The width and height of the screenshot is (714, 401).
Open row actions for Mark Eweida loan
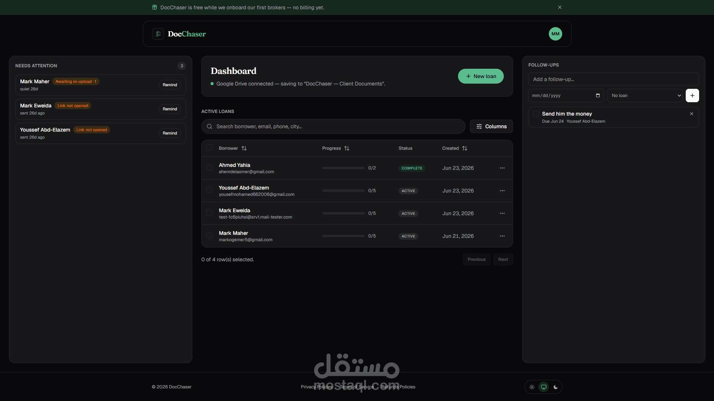pyautogui.click(x=502, y=213)
